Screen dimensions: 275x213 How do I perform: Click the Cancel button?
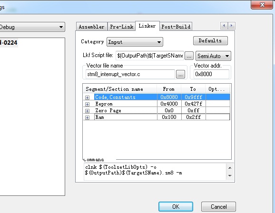pos(218,206)
